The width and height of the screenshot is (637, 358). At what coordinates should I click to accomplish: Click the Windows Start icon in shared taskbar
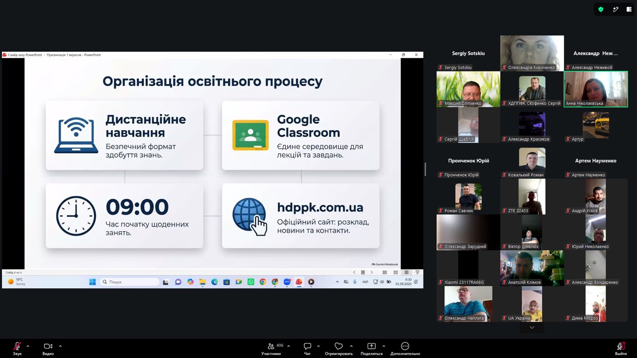93,282
